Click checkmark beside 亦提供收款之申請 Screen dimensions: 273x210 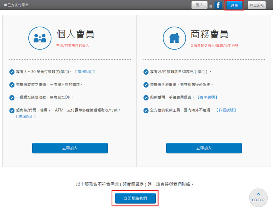12,85
